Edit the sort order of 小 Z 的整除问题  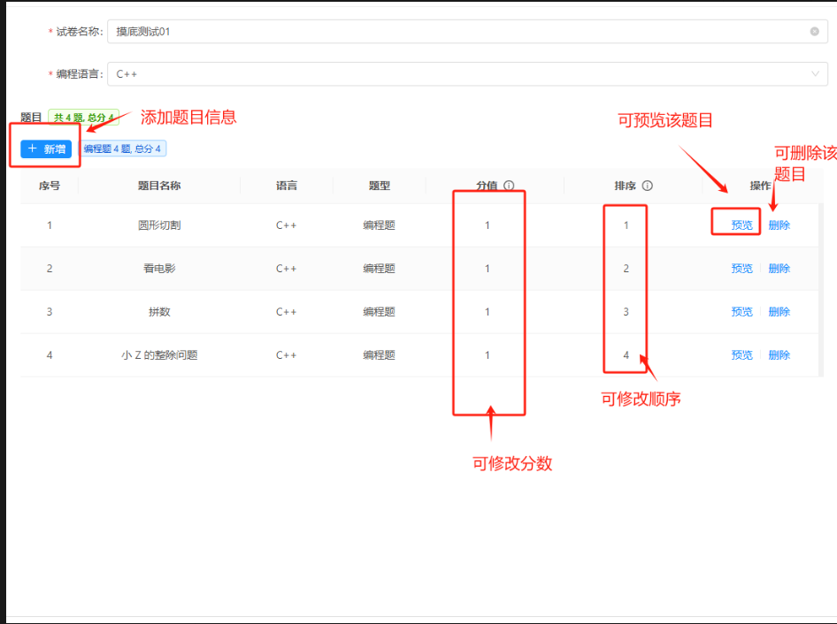[x=626, y=355]
